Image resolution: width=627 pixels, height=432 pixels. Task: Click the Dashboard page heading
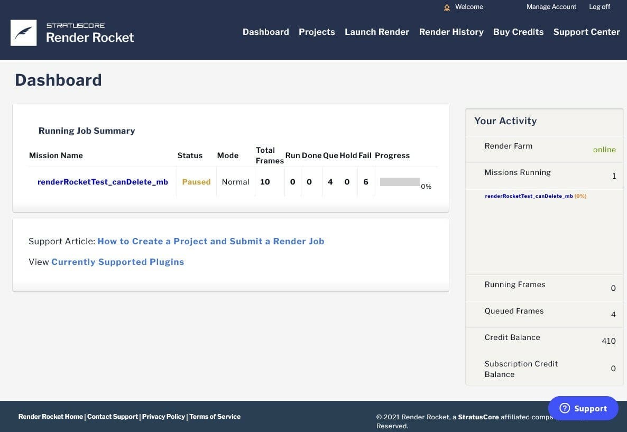pyautogui.click(x=58, y=80)
